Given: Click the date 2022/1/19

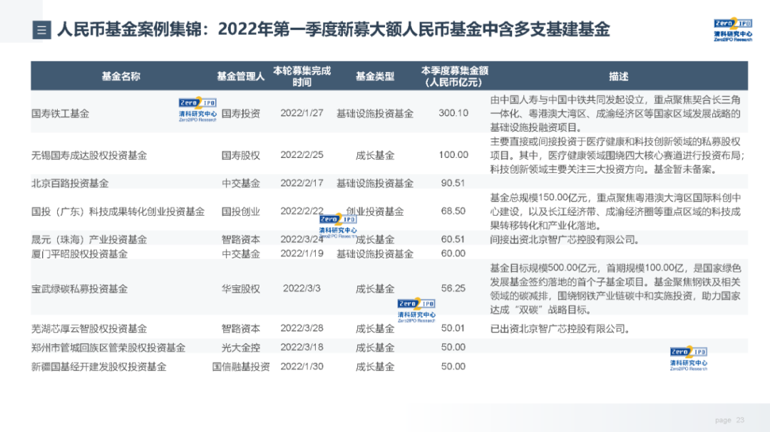Looking at the screenshot, I should (x=302, y=253).
